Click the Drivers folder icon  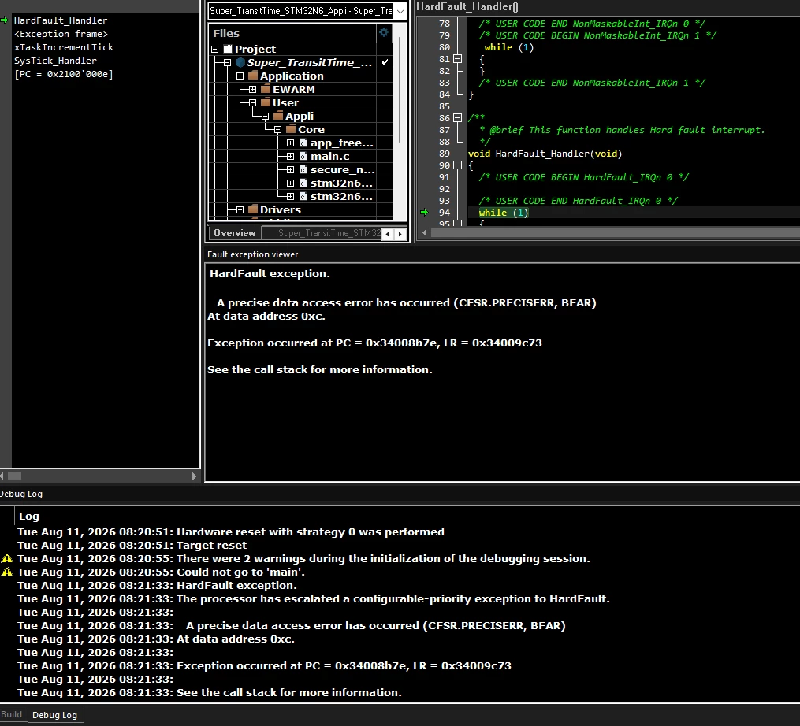click(x=253, y=209)
